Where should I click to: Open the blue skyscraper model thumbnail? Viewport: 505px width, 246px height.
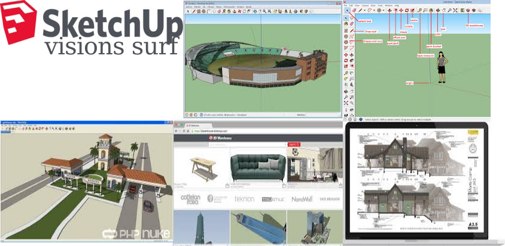258,227
